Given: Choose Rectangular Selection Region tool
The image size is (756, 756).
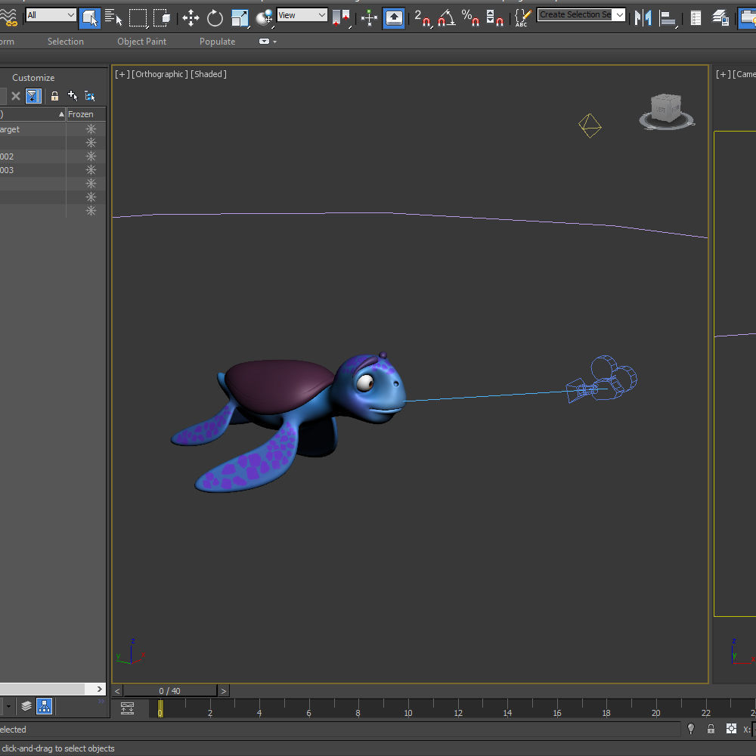Looking at the screenshot, I should click(x=138, y=18).
